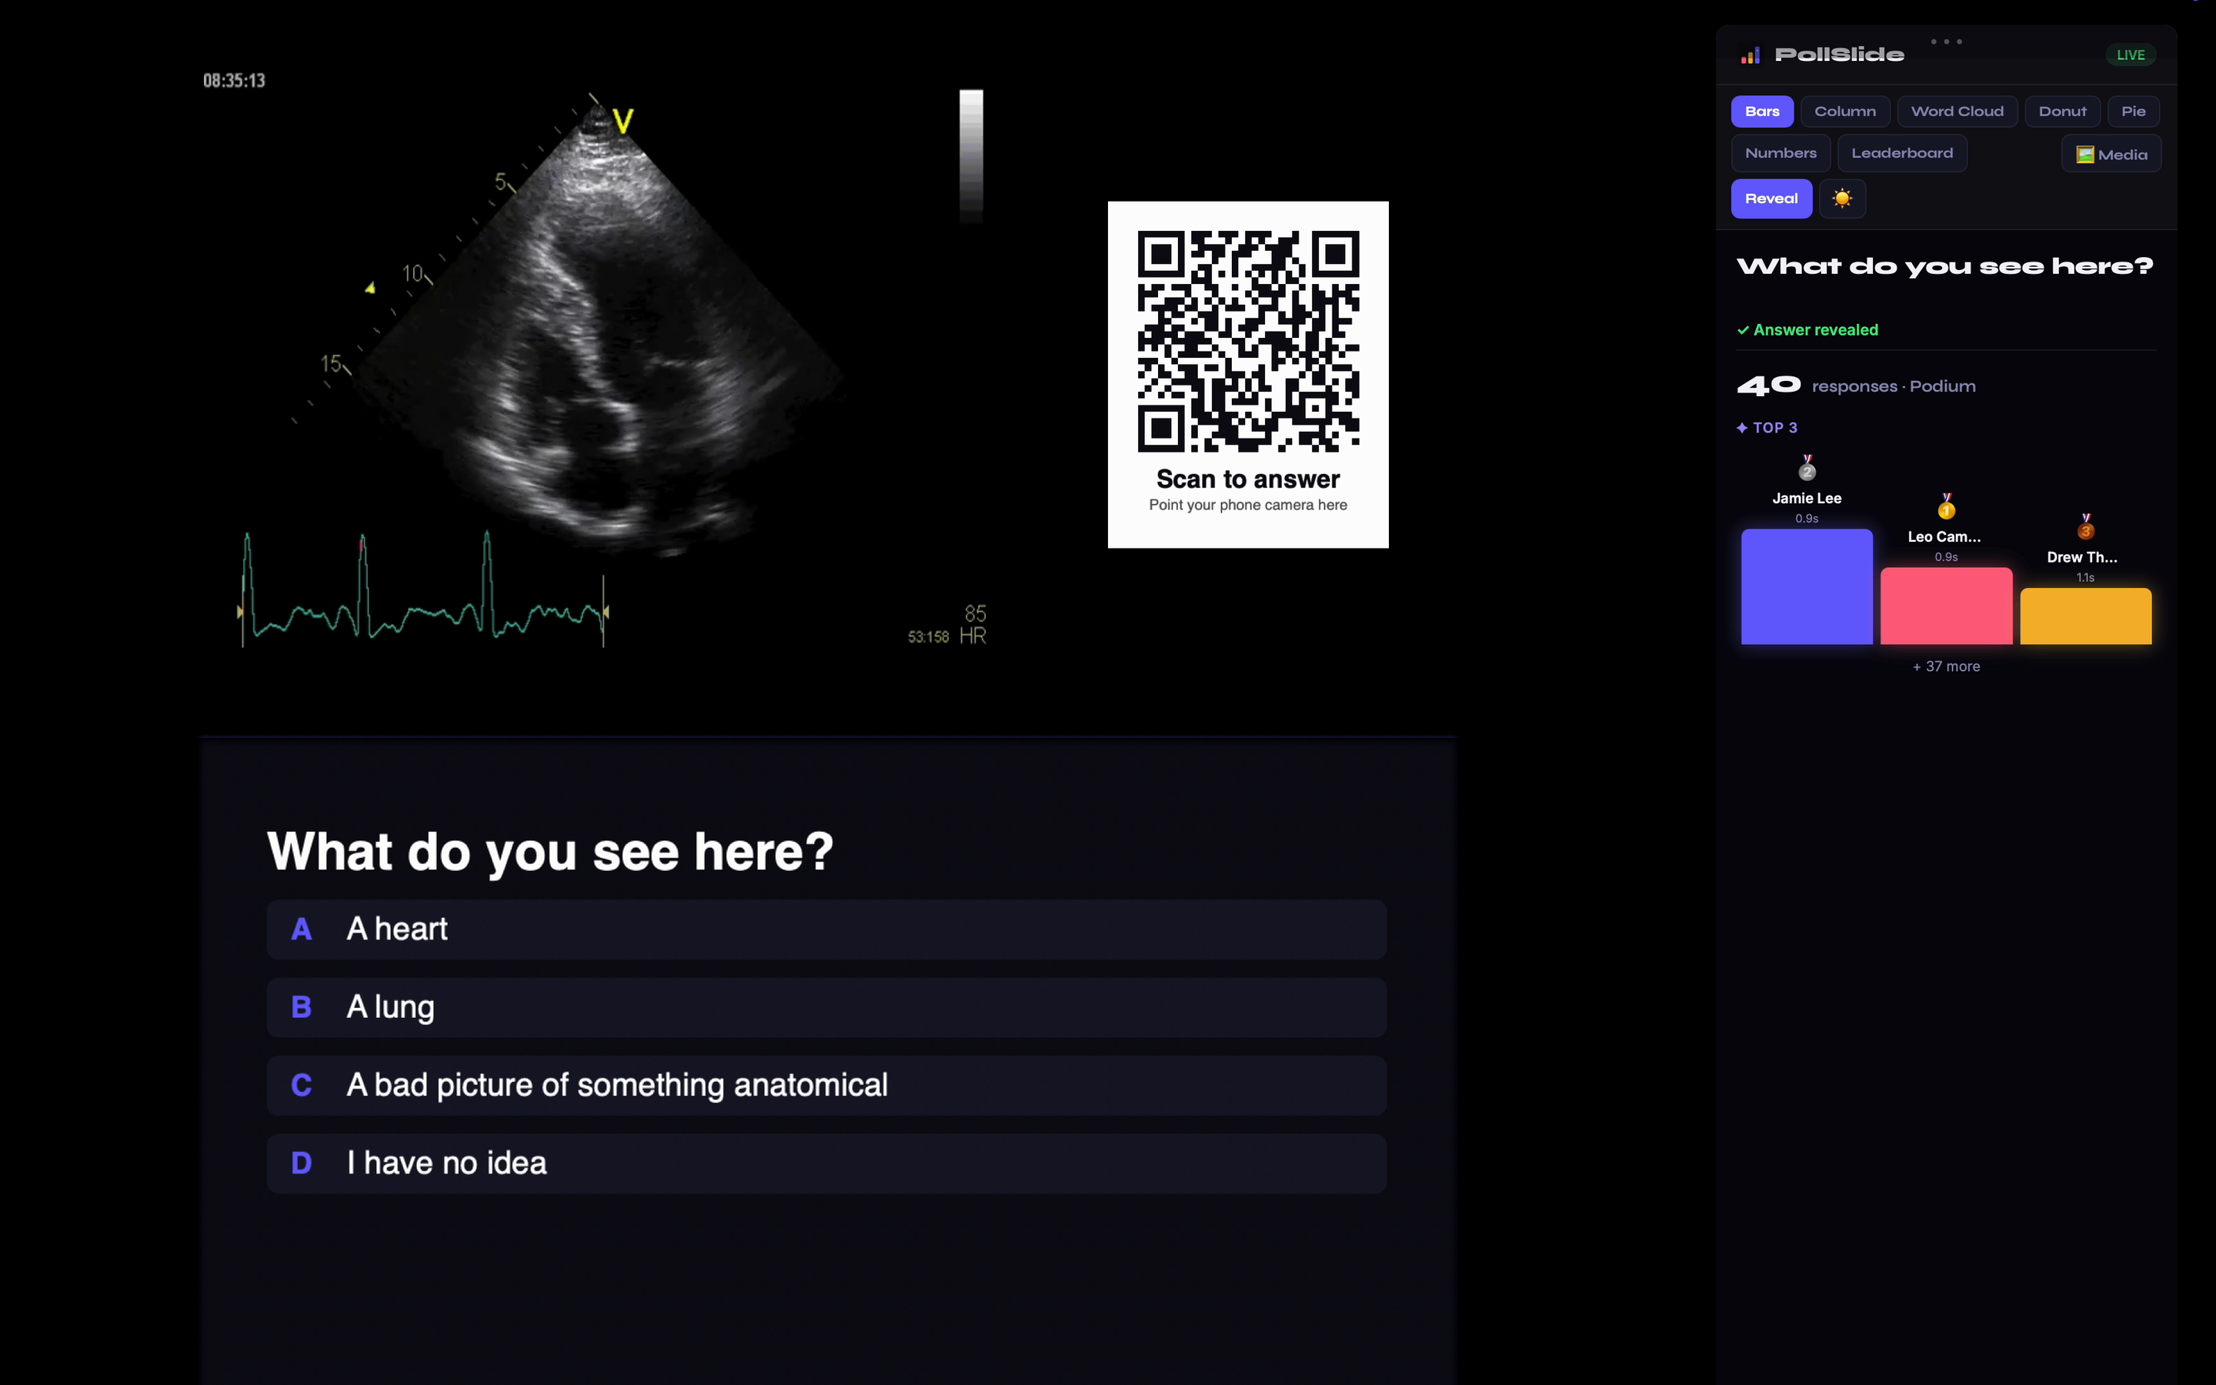
Task: Open the Leaderboard view tab
Action: (1902, 153)
